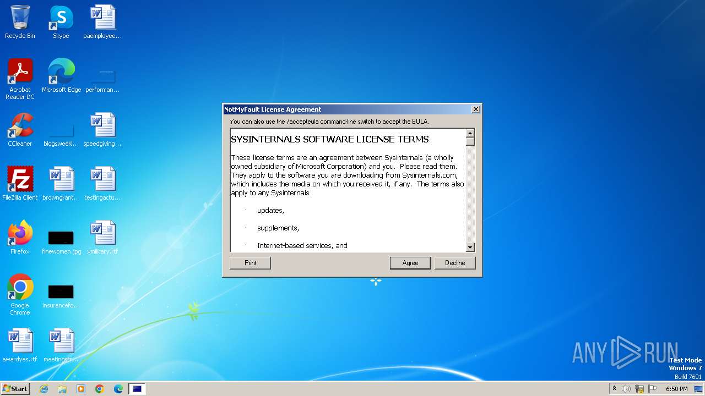The image size is (705, 396).
Task: Open the 6:50 PM taskbar clock
Action: coord(676,389)
